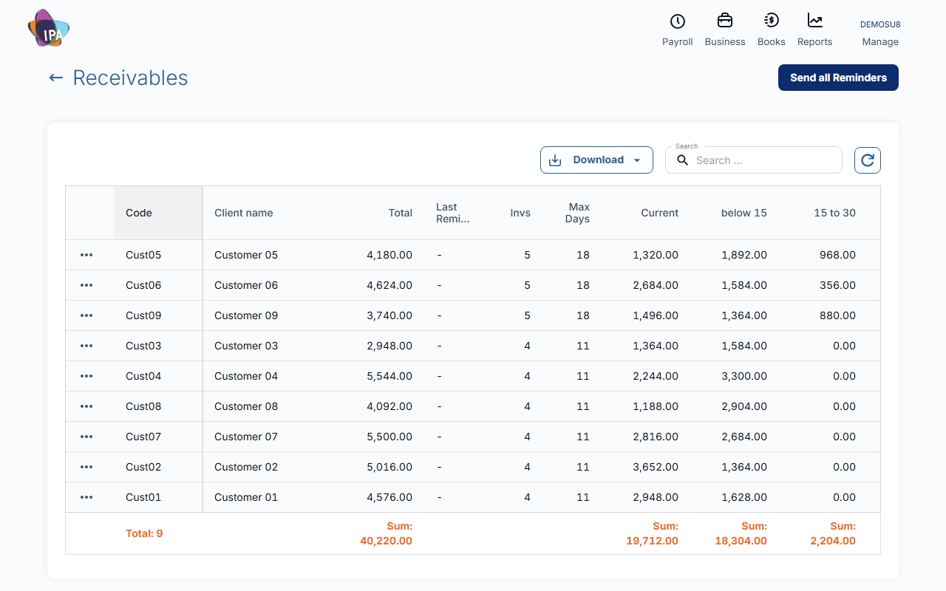Open row actions for Cust07
Screen dimensions: 946x591
(86, 437)
